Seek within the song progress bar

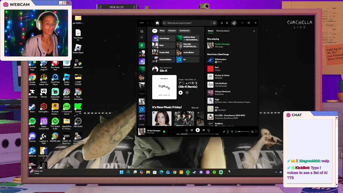[198, 134]
